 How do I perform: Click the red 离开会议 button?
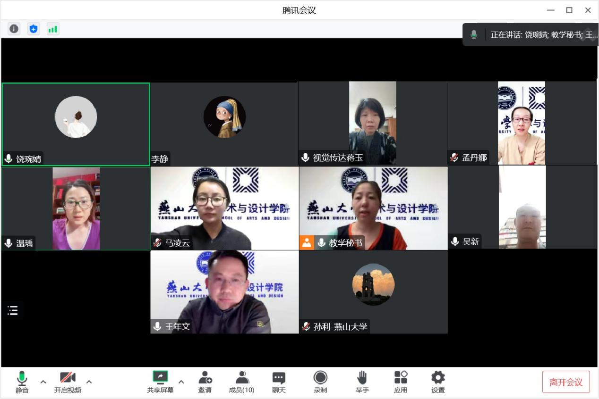(565, 382)
